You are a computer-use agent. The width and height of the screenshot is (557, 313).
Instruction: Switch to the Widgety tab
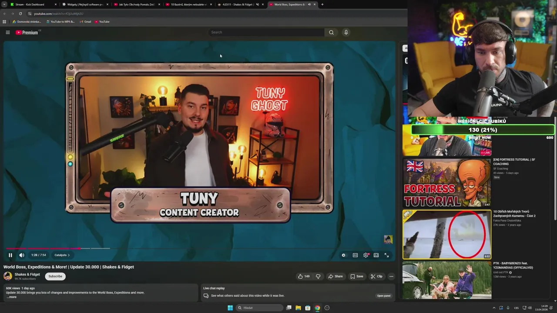tap(85, 4)
